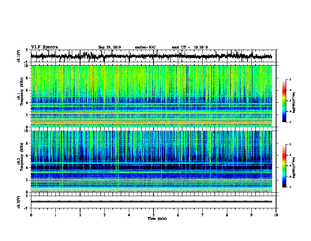Click the date "Sep. 29, 2019"
The image size is (311, 241).
(110, 47)
